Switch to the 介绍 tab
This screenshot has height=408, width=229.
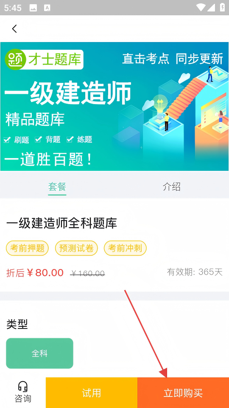172,187
